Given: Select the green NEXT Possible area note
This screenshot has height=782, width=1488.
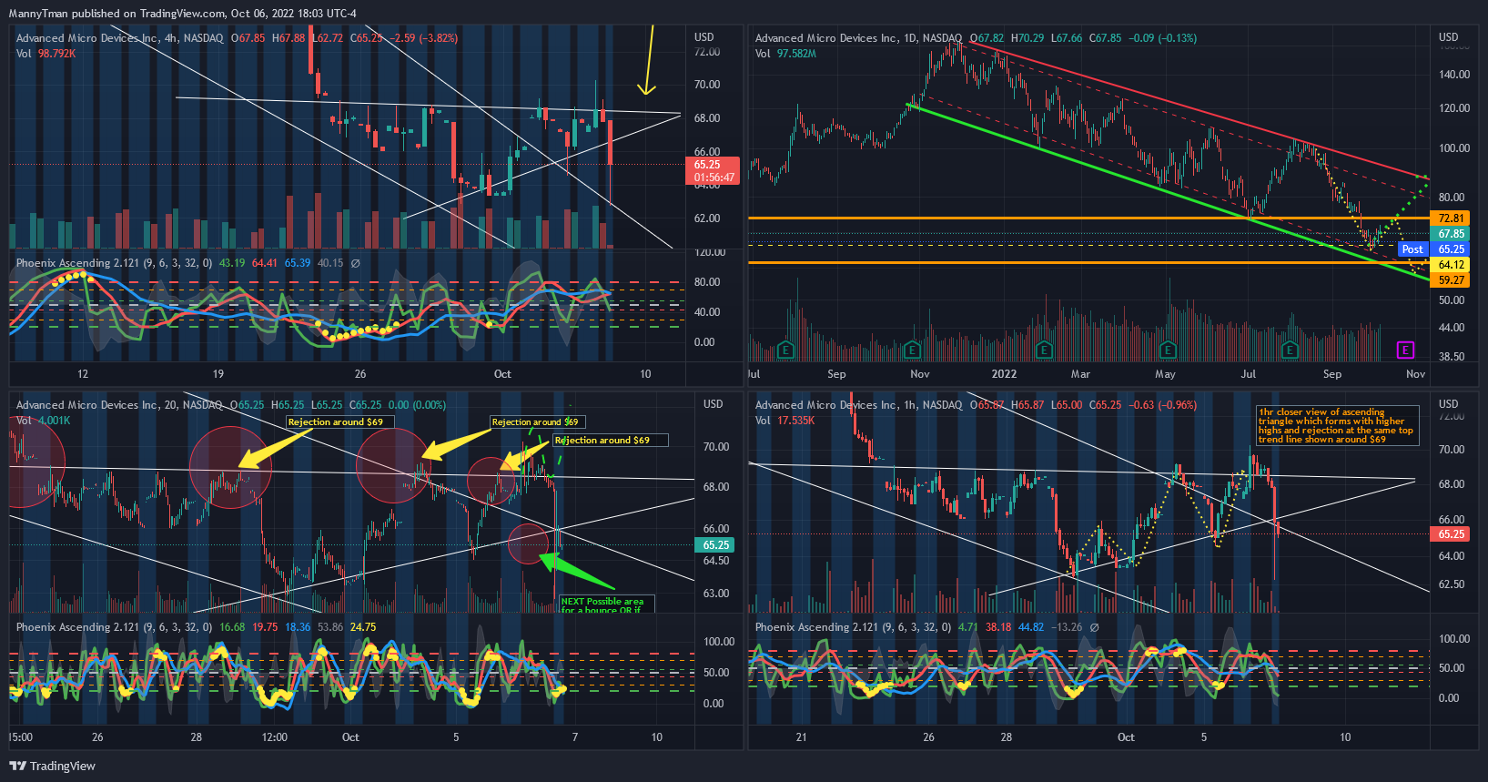Looking at the screenshot, I should point(606,605).
